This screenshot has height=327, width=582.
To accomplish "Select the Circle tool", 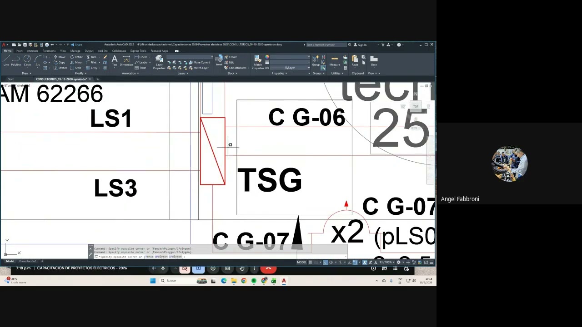I will pos(27,60).
